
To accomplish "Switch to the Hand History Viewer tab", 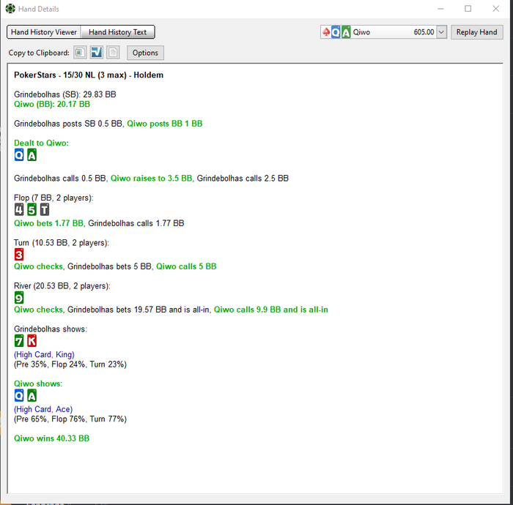I will (x=44, y=32).
